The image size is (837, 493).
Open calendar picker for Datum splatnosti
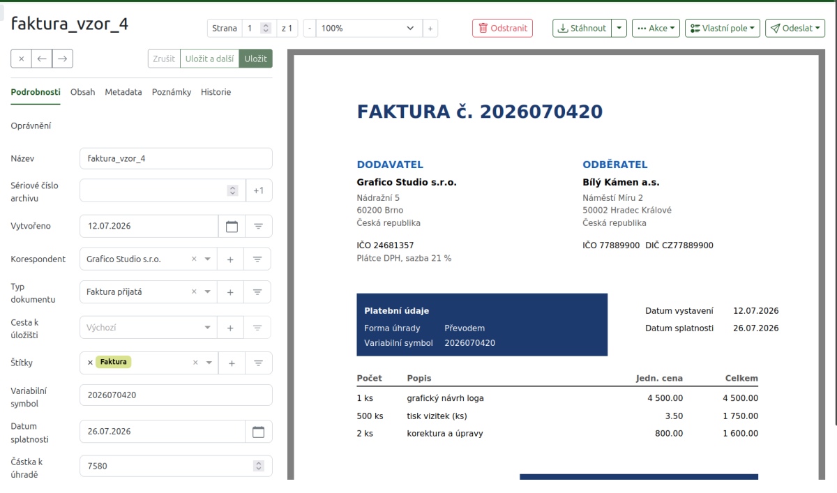pos(258,432)
